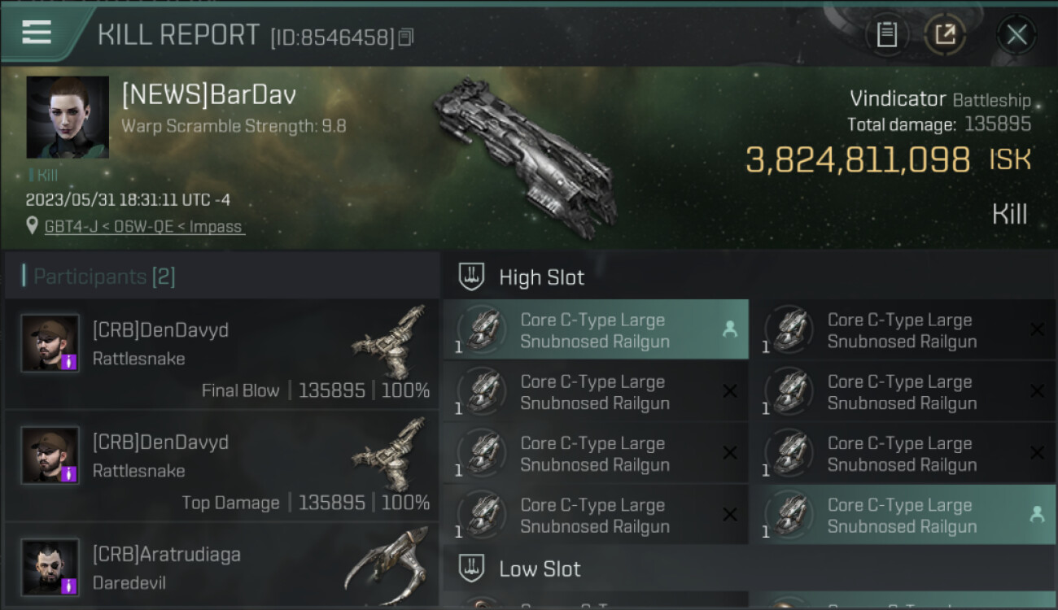Open the GBT4-J location link
Viewport: 1058px width, 610px height.
tap(145, 227)
